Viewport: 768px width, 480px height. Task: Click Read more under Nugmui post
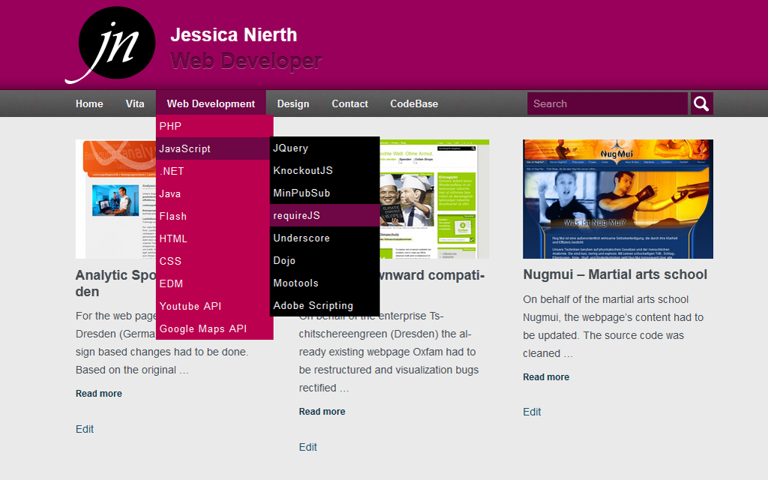click(546, 376)
